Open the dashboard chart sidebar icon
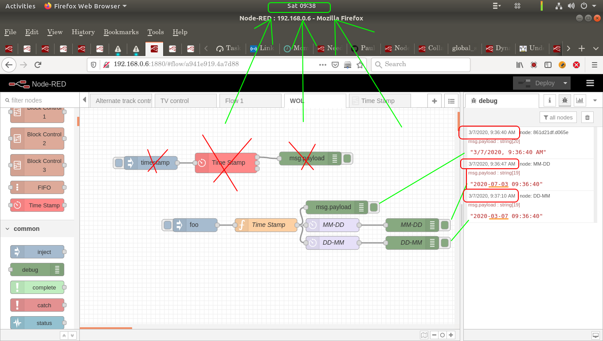This screenshot has height=341, width=603. point(580,100)
